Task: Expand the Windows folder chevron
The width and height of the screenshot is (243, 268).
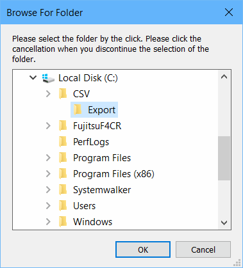Action: (48, 222)
